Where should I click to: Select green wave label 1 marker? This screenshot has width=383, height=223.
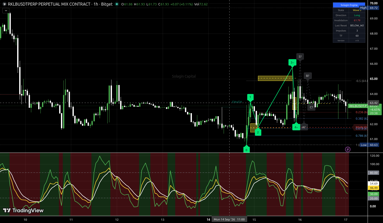(x=250, y=97)
